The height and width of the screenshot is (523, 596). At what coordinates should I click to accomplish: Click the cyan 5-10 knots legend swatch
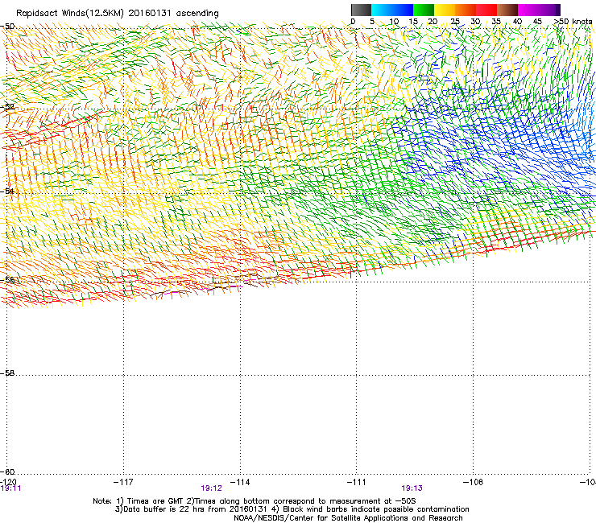pos(381,10)
